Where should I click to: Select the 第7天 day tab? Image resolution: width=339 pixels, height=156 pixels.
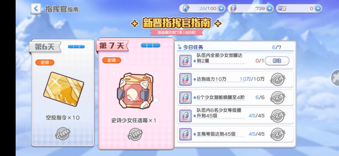pyautogui.click(x=112, y=46)
